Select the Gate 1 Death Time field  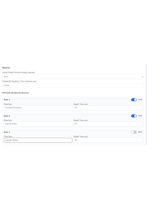pyautogui.click(x=108, y=108)
